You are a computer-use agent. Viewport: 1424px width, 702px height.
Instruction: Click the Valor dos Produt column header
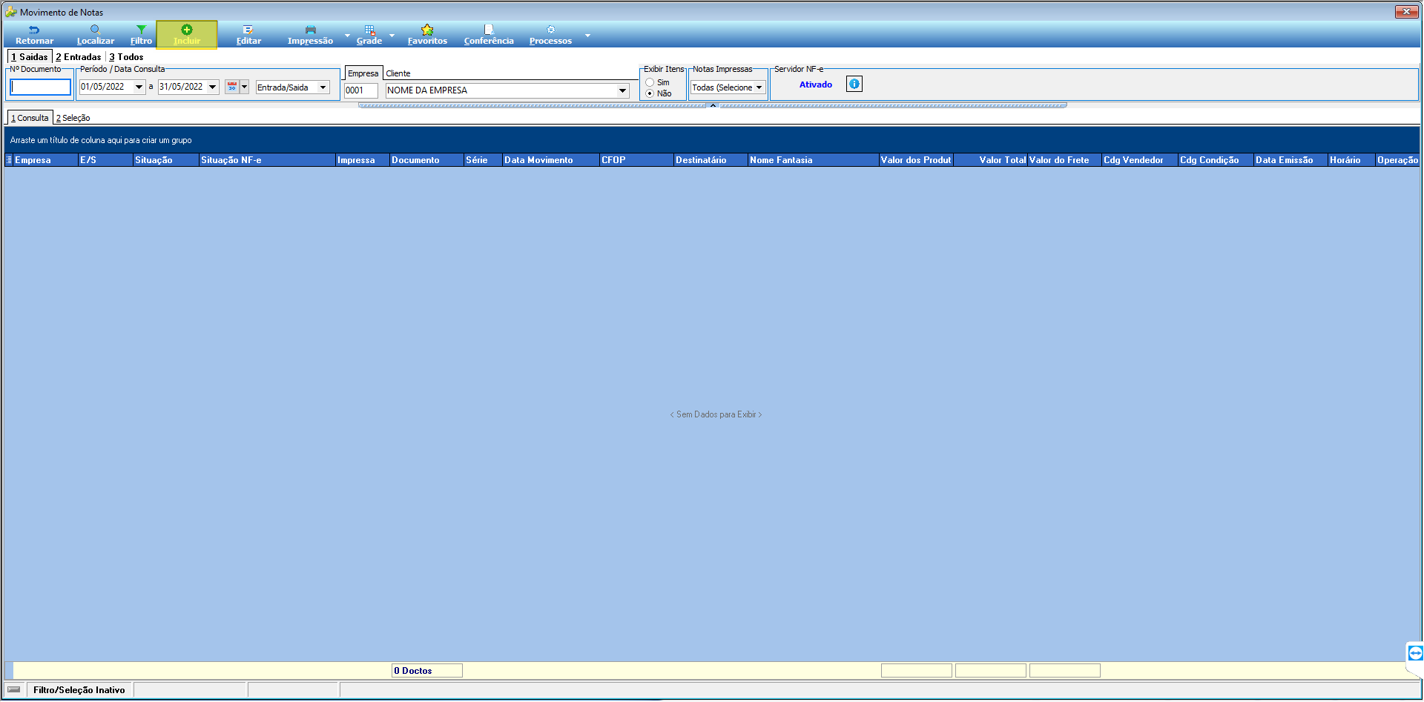click(x=916, y=160)
